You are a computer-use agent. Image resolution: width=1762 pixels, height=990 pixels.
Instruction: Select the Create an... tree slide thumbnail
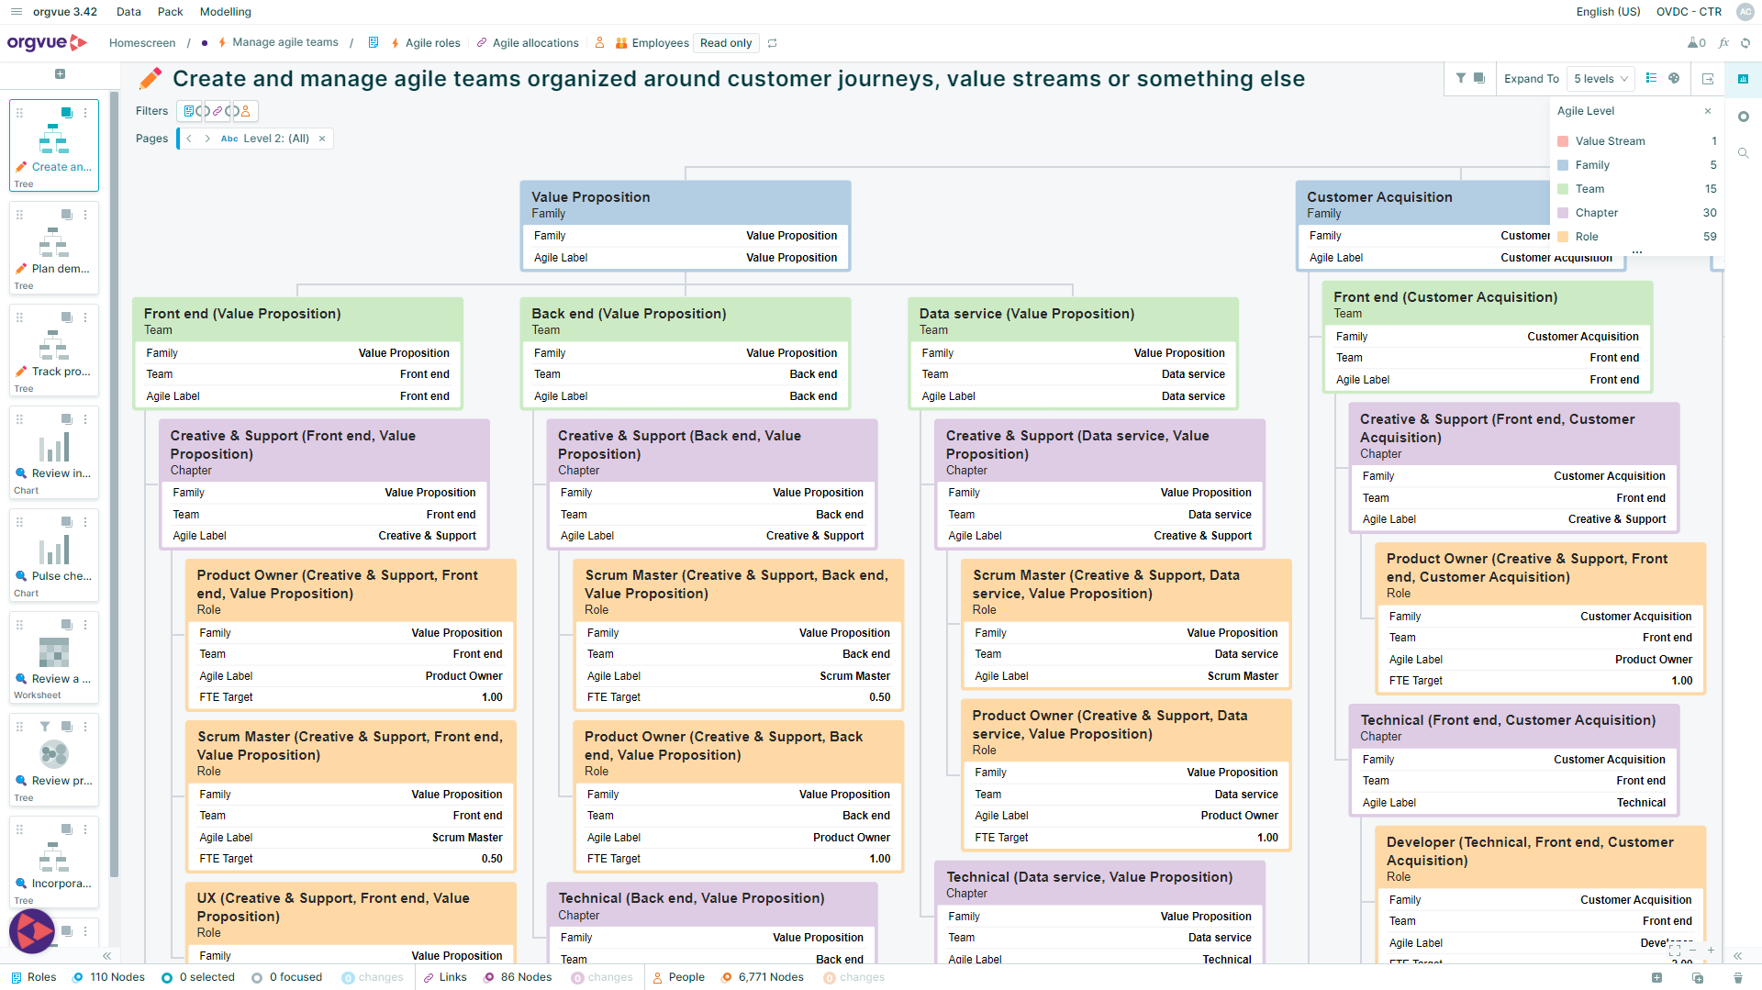pyautogui.click(x=54, y=145)
